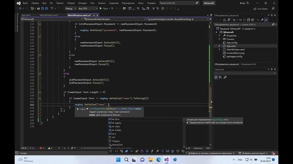Expand the Properties node in Solution Explorer

pos(220,36)
